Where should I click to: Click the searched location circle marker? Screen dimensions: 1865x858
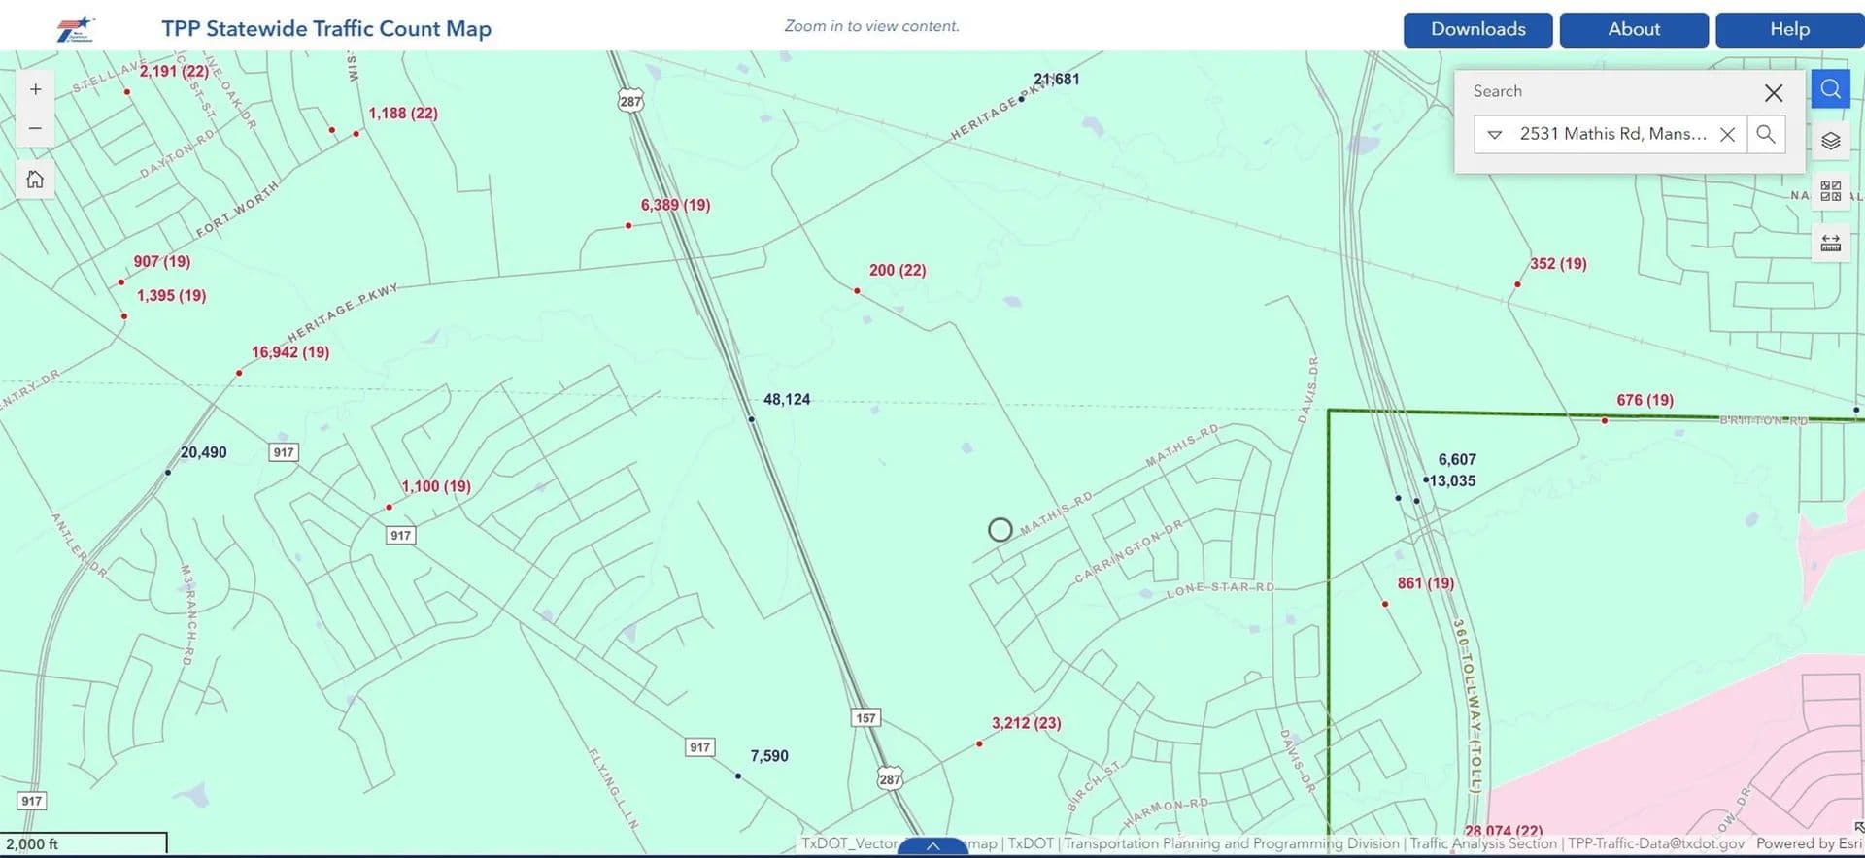(1000, 529)
